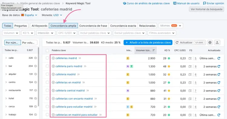Open 'Curso de análisis de palabras clave' link

146,3
